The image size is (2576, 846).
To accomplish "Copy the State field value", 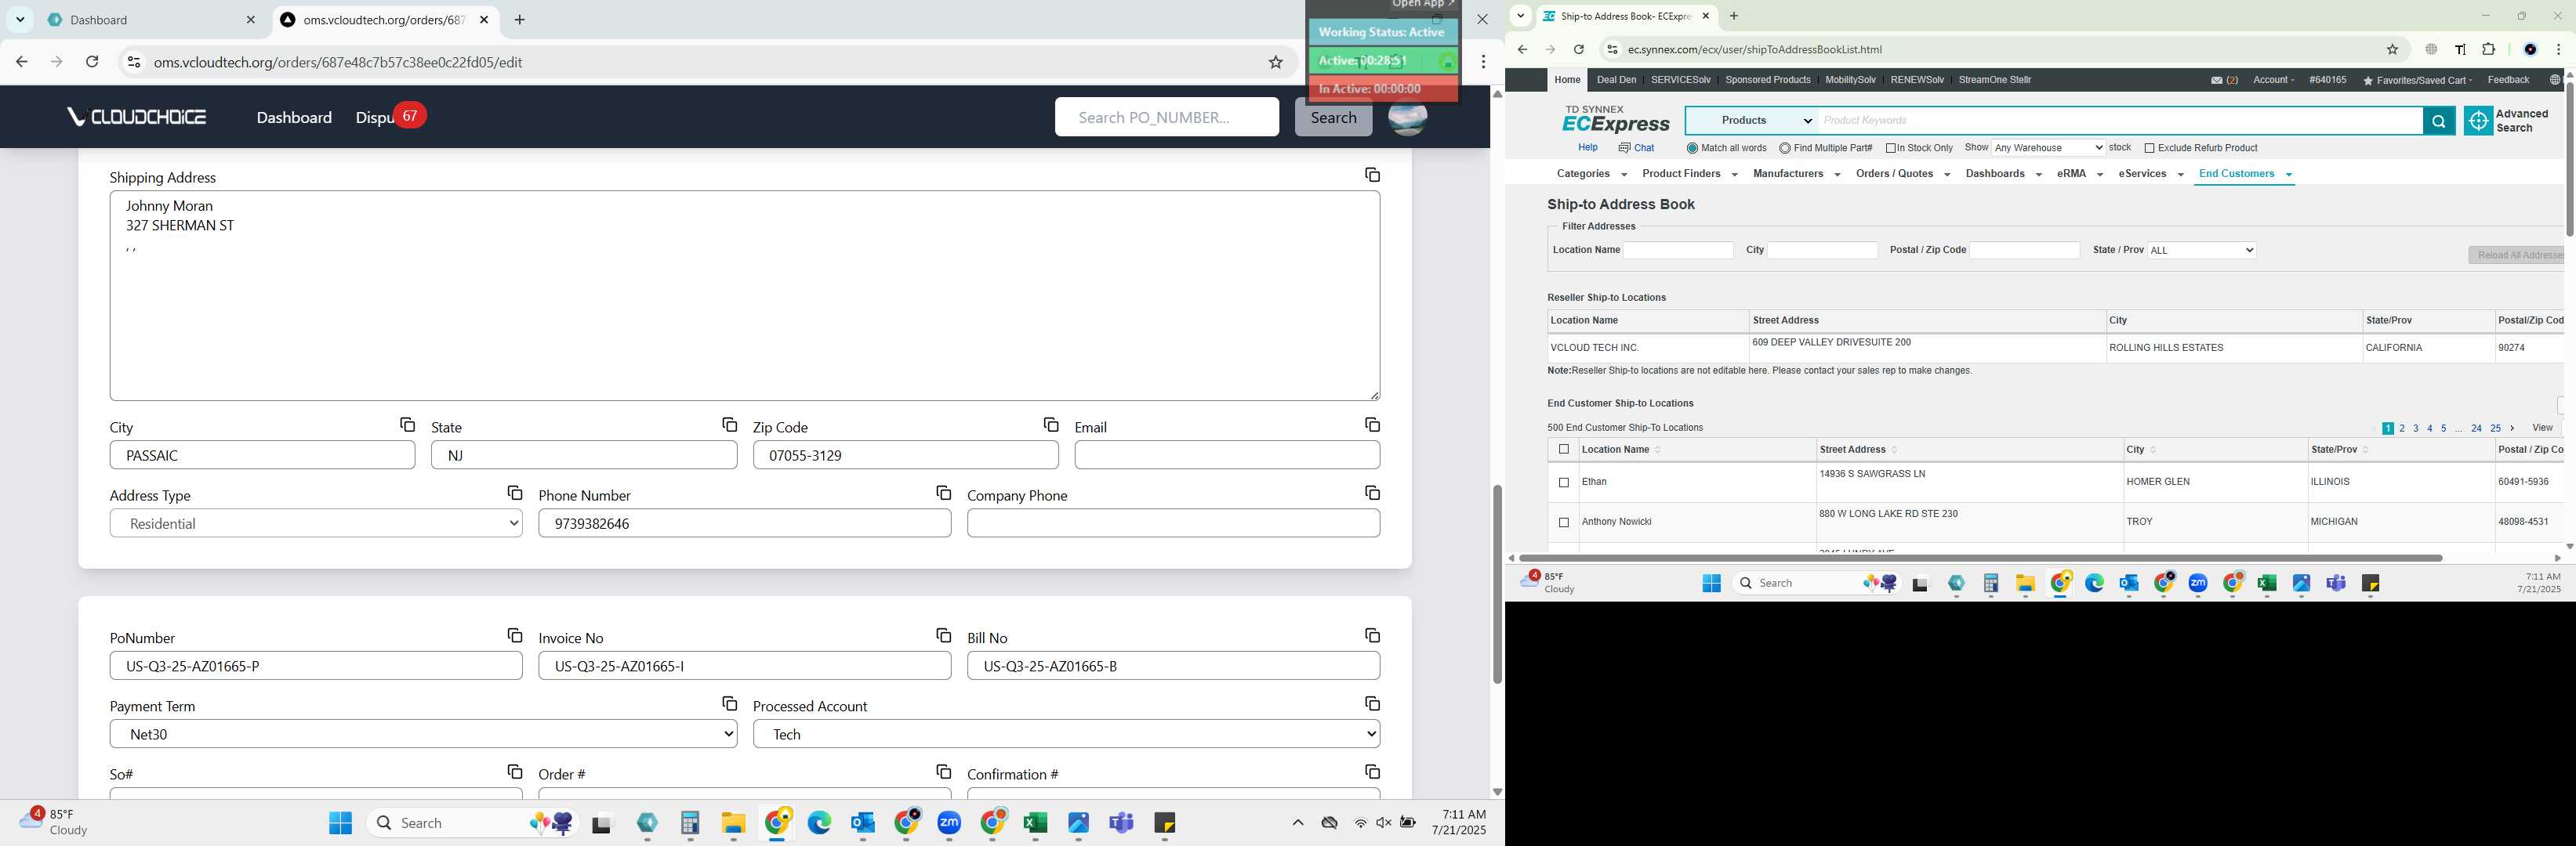I will click(729, 425).
